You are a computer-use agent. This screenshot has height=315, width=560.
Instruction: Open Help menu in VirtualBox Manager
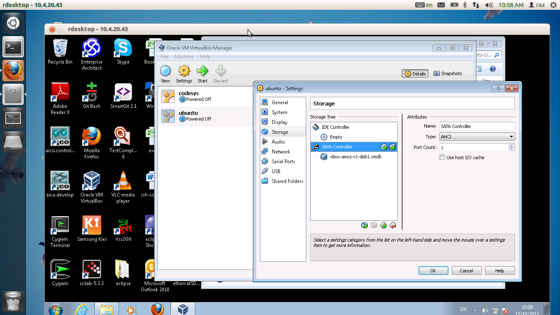coord(205,57)
